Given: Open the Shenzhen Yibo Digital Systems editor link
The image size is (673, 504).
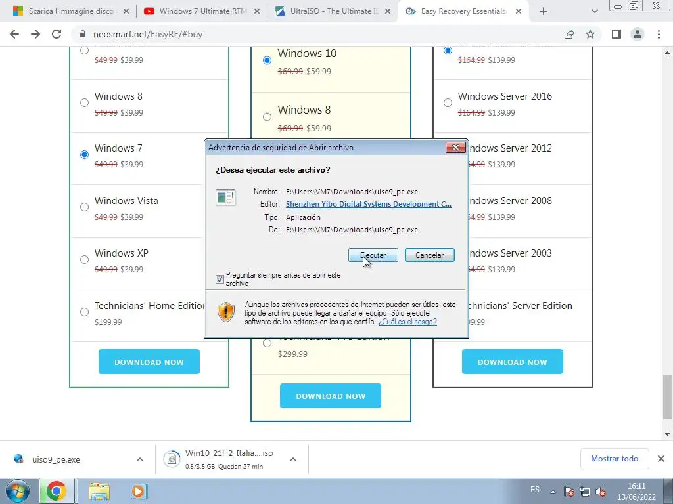Looking at the screenshot, I should pyautogui.click(x=368, y=204).
